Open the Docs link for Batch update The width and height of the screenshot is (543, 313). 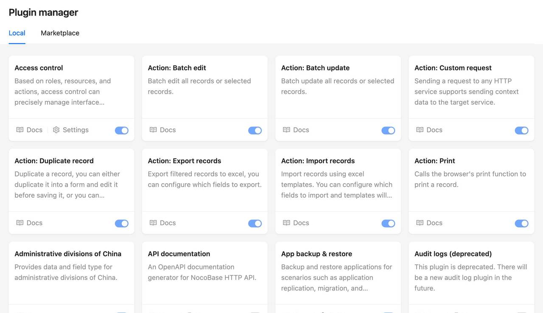300,130
